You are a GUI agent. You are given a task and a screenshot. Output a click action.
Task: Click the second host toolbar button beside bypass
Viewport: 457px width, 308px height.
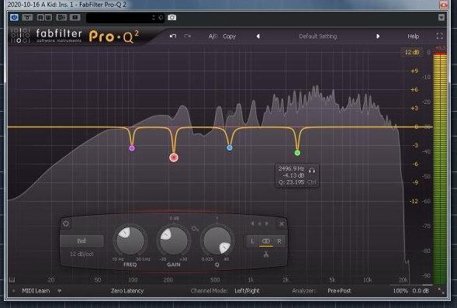[27, 18]
